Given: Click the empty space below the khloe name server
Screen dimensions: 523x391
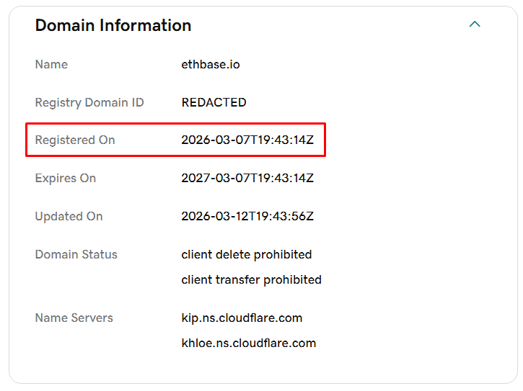Looking at the screenshot, I should click(249, 367).
